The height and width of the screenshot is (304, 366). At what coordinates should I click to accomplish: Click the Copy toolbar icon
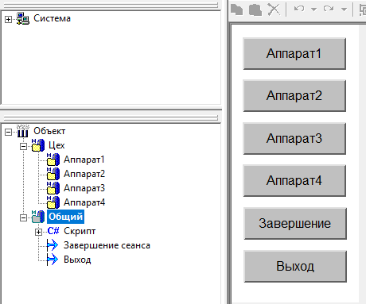(236, 10)
